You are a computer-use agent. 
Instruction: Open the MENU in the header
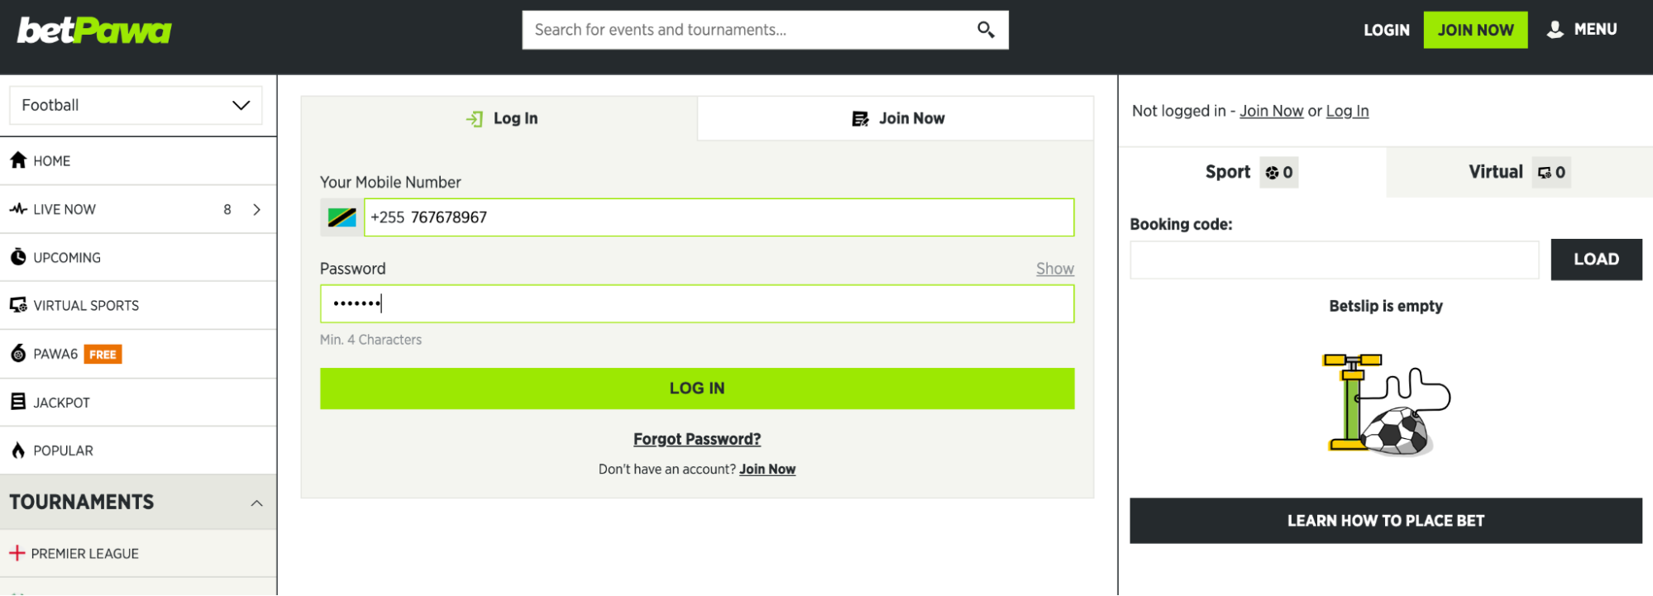[x=1583, y=30]
